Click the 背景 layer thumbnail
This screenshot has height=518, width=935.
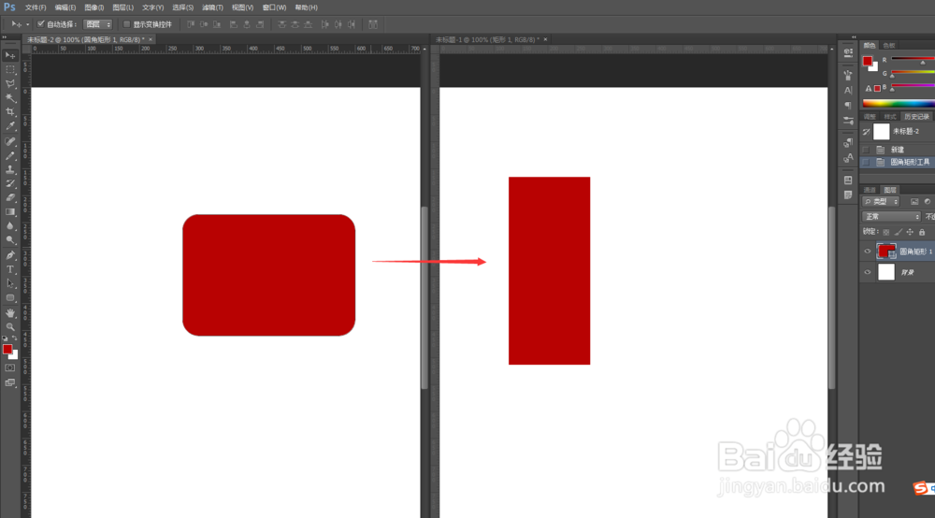(886, 272)
